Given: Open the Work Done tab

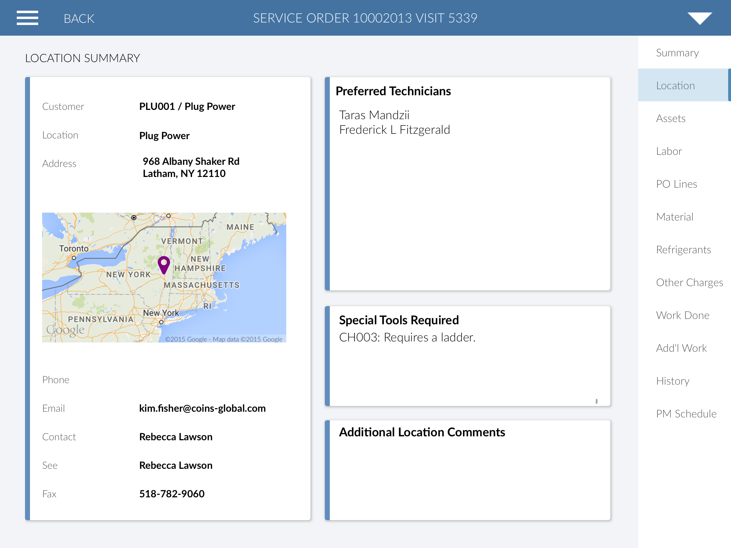Looking at the screenshot, I should pyautogui.click(x=684, y=315).
